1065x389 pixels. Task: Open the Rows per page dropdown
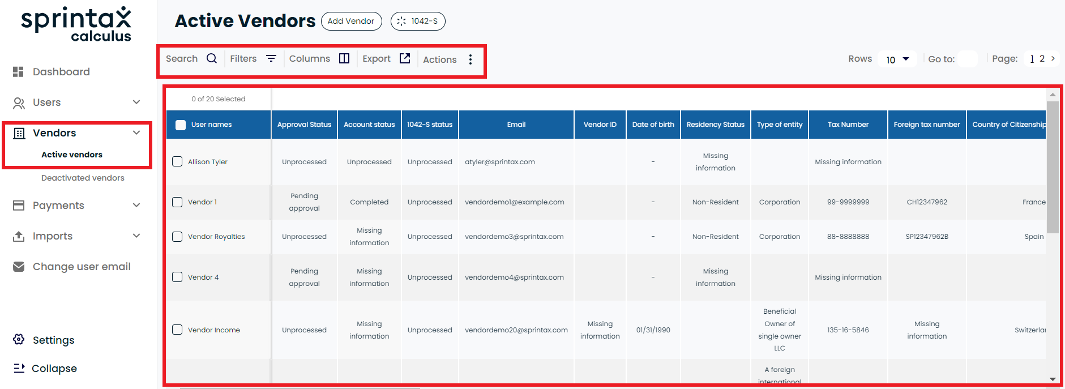tap(897, 59)
